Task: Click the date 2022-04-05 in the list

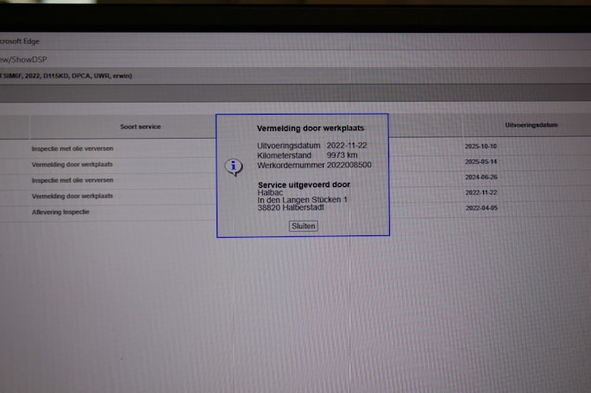Action: click(481, 208)
